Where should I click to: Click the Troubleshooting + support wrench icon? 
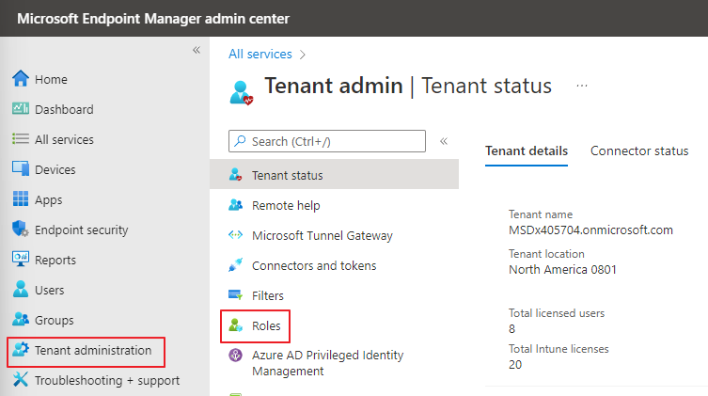(x=21, y=379)
